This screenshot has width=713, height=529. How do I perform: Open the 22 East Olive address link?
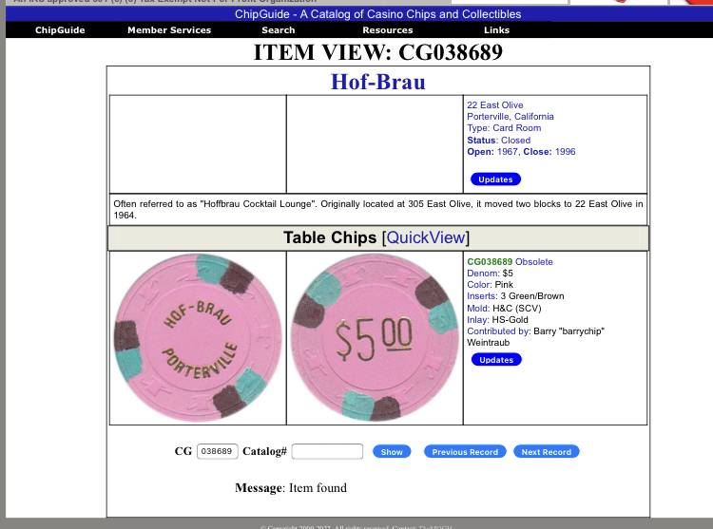coord(494,105)
